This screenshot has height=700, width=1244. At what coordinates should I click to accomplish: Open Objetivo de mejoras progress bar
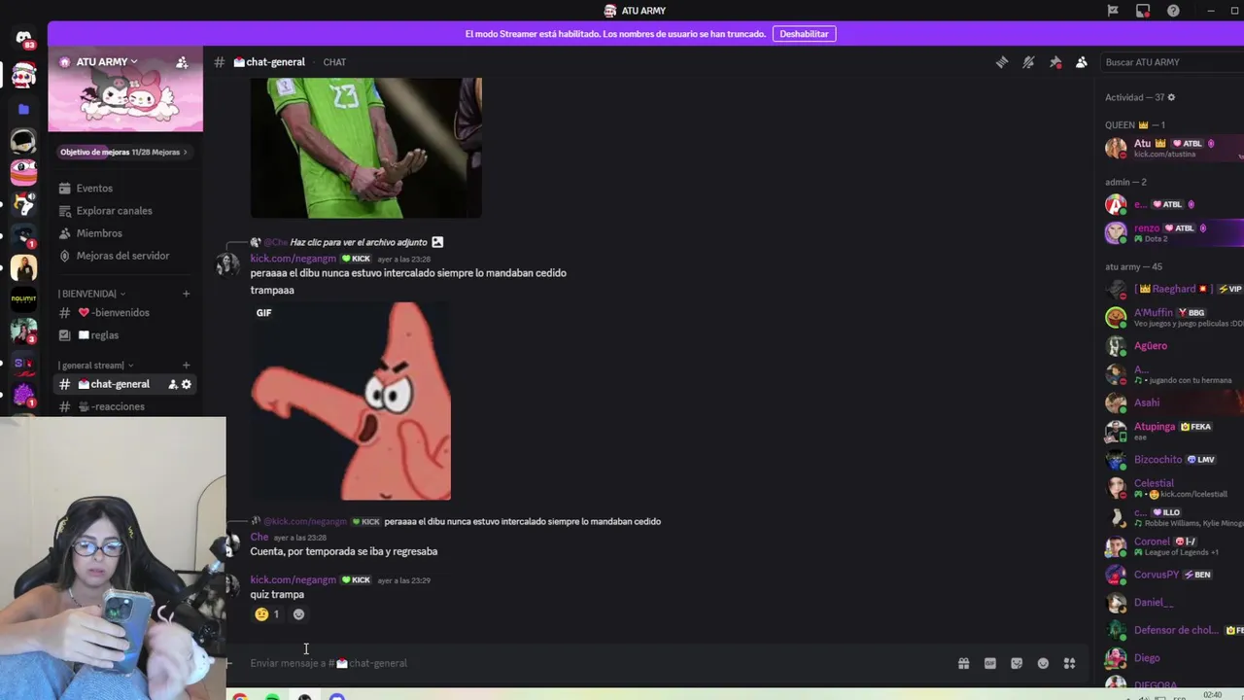coord(124,152)
